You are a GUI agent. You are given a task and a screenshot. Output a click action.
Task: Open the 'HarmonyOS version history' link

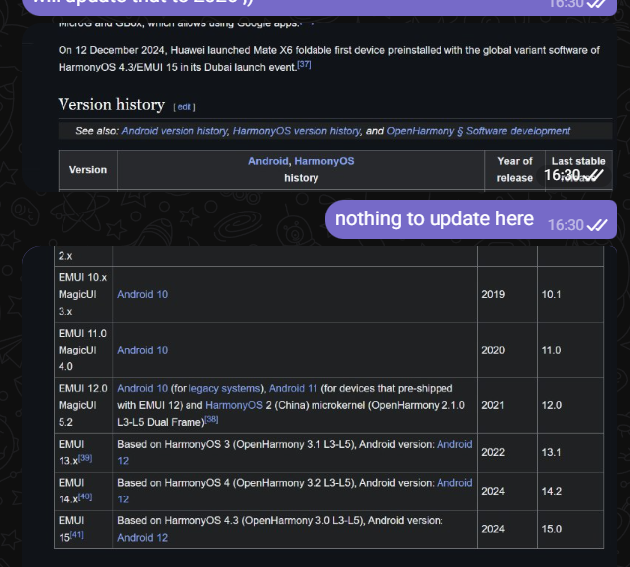297,131
